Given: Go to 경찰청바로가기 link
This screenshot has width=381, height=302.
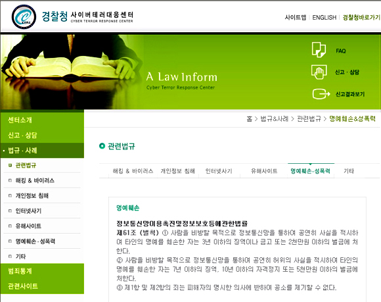Looking at the screenshot, I should pos(361,17).
